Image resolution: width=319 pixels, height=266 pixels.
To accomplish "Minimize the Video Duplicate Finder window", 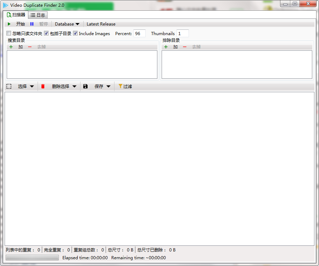I will [285, 4].
